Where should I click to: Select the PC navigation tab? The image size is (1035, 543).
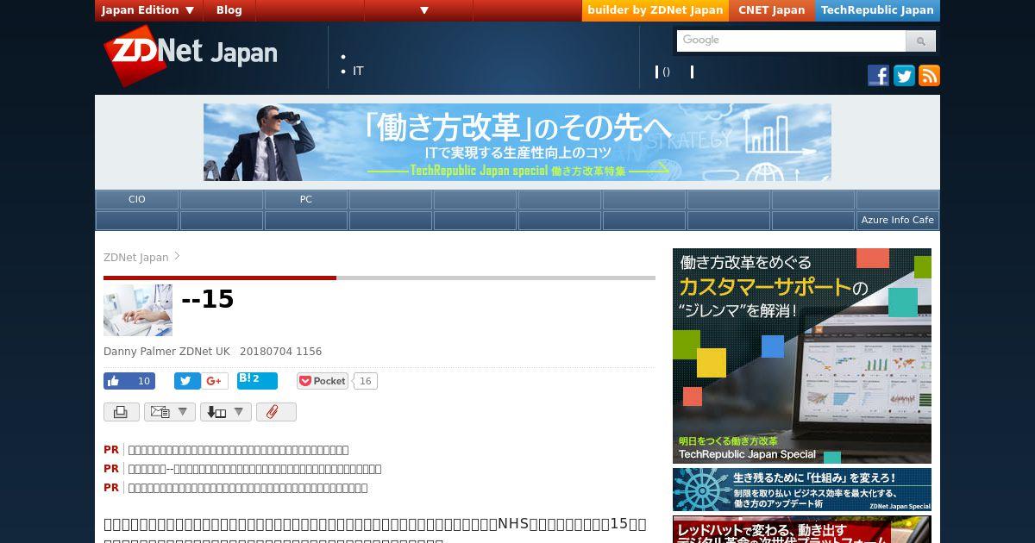click(x=306, y=199)
